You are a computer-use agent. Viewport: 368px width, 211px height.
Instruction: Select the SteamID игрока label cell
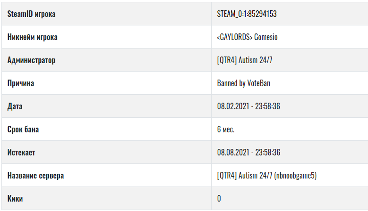[107, 14]
